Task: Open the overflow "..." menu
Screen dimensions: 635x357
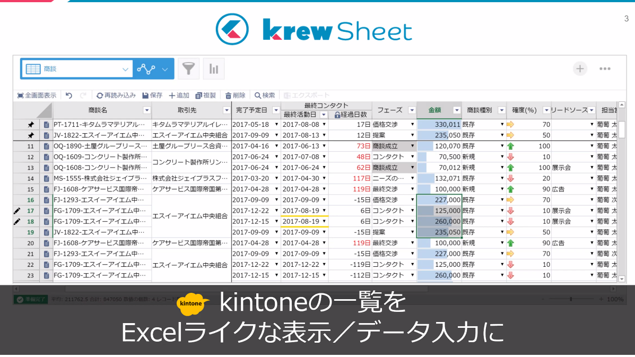Action: click(605, 68)
